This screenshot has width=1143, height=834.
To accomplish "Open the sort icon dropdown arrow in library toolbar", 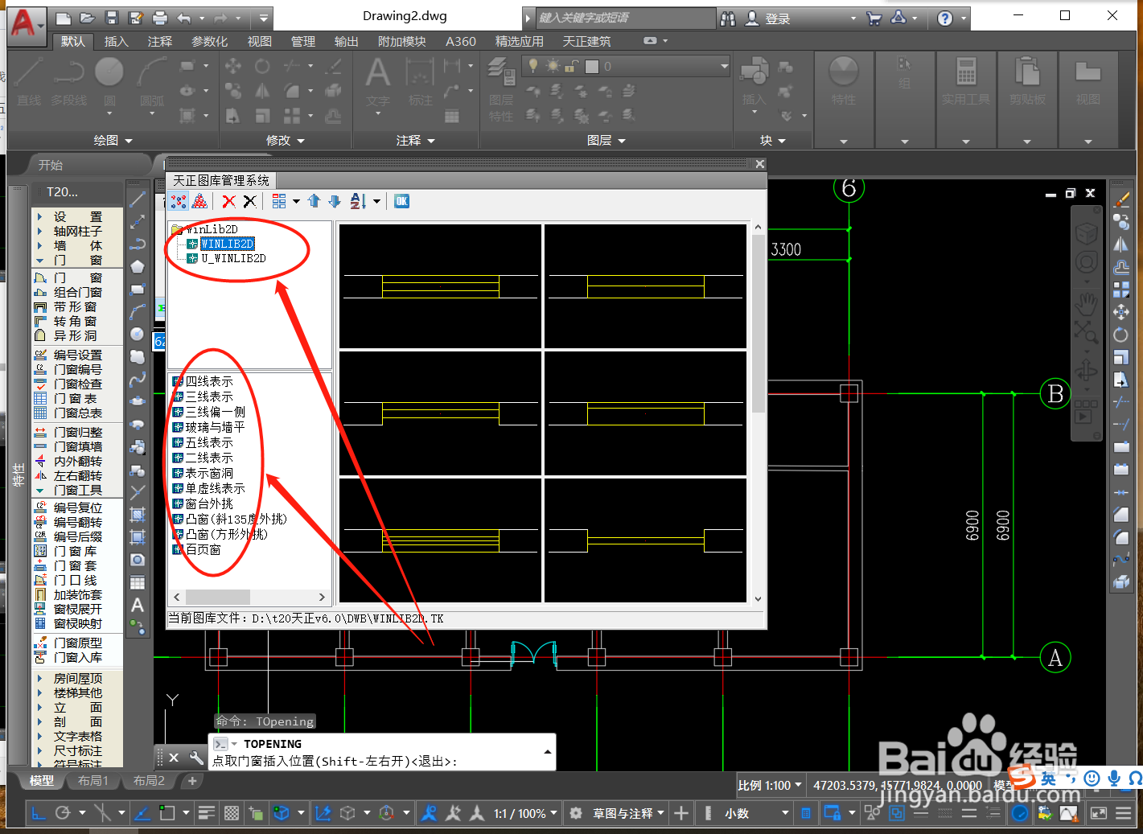I will tap(376, 201).
